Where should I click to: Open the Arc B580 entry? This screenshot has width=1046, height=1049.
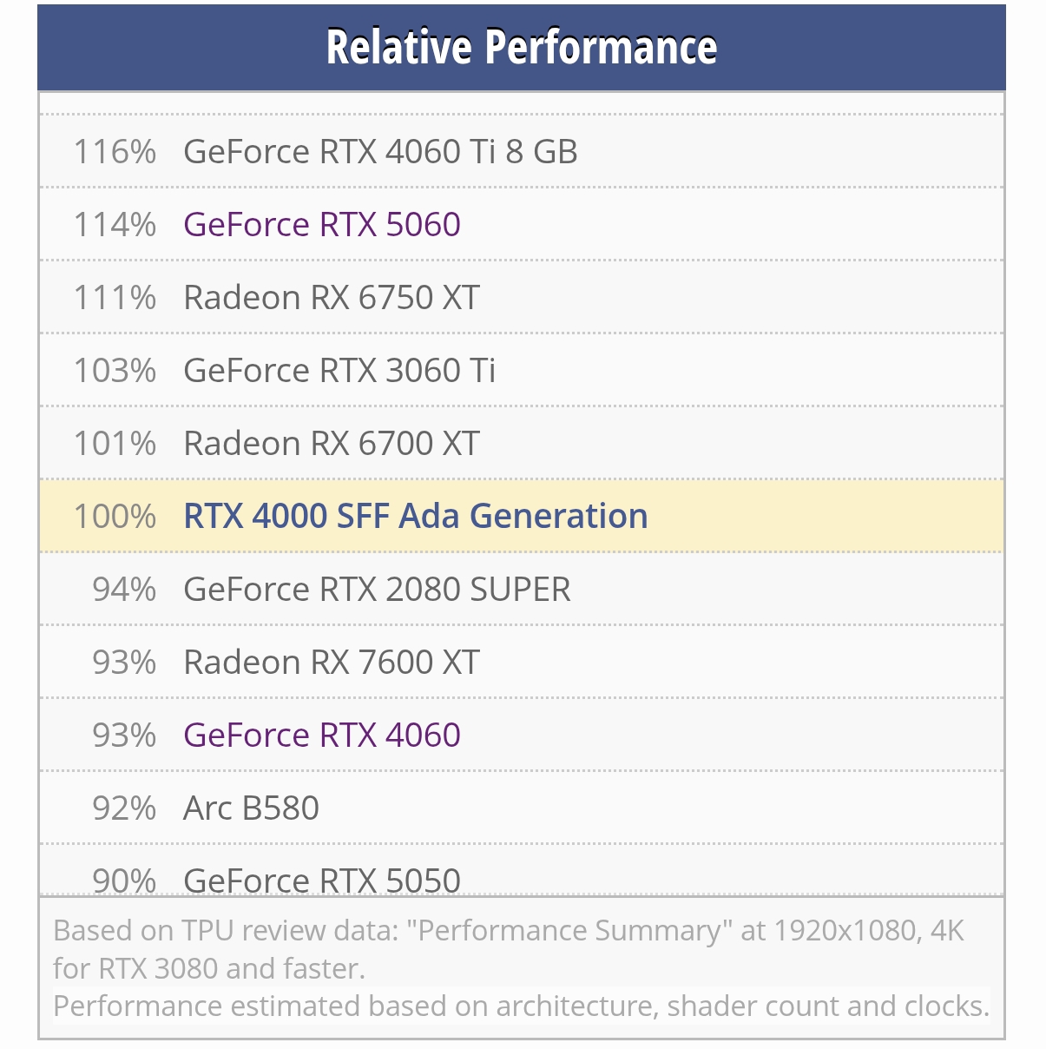click(252, 808)
